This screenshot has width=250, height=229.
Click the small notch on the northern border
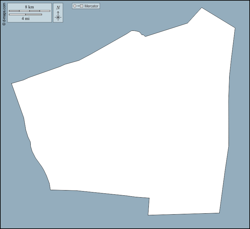point(143,35)
